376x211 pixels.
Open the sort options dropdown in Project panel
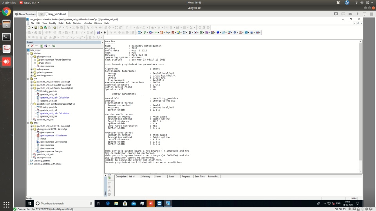[49, 46]
